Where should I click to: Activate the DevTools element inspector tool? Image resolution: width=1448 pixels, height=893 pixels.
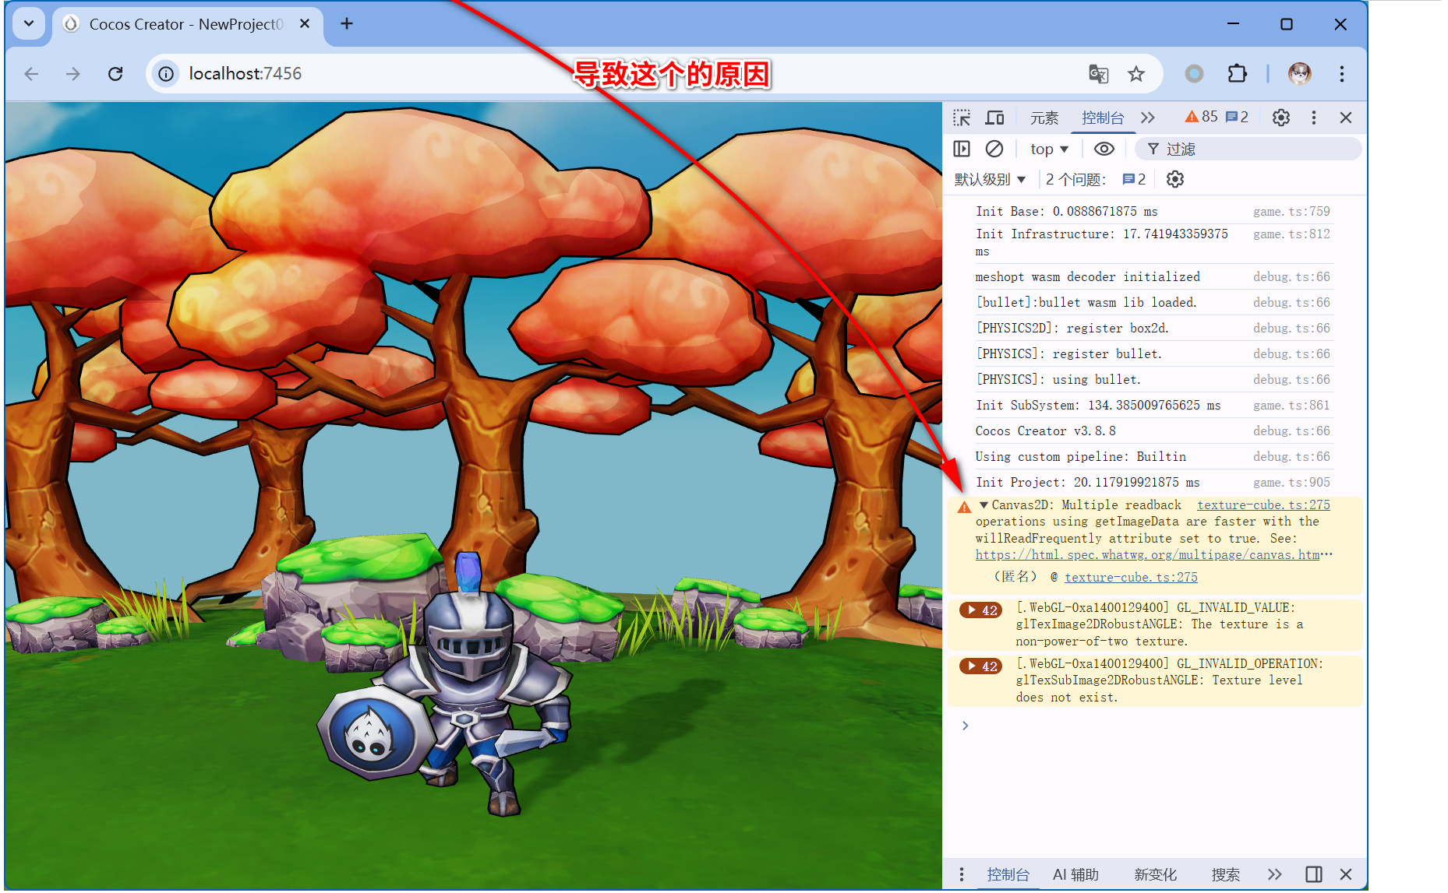[x=962, y=118]
